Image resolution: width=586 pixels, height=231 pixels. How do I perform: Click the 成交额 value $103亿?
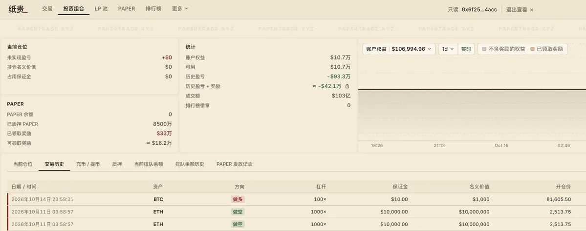point(341,96)
